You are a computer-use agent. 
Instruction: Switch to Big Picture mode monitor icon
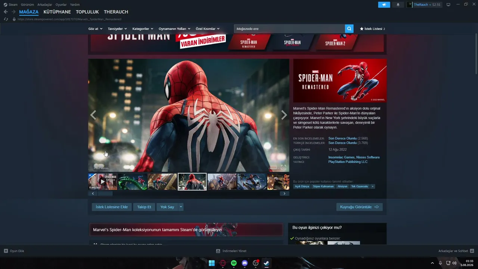coord(448,4)
